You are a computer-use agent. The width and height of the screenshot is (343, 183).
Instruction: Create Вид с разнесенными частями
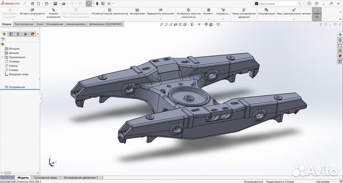pyautogui.click(x=294, y=12)
